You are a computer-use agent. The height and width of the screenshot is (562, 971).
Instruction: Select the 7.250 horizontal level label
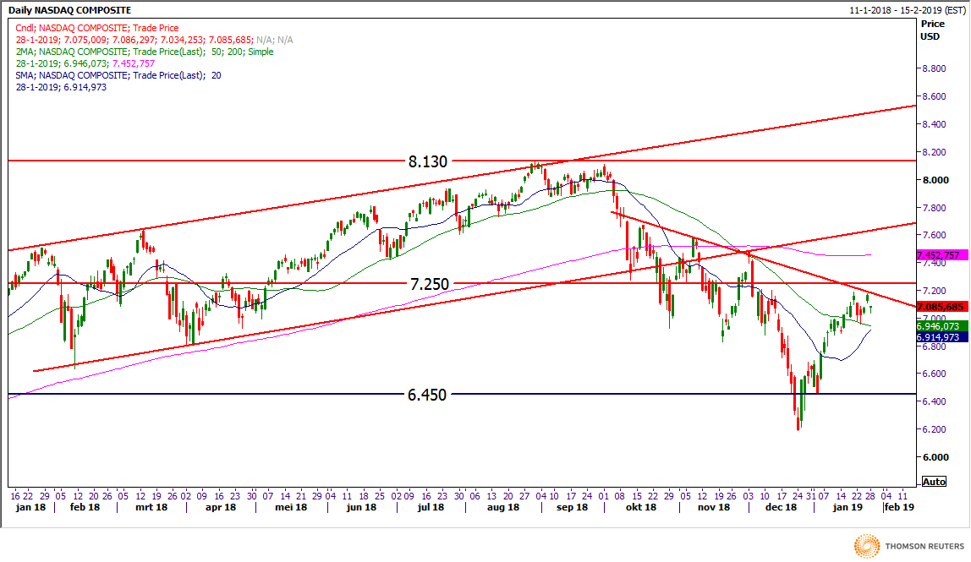(x=429, y=284)
